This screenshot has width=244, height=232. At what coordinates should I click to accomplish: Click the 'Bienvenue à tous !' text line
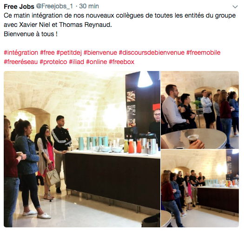pyautogui.click(x=31, y=34)
